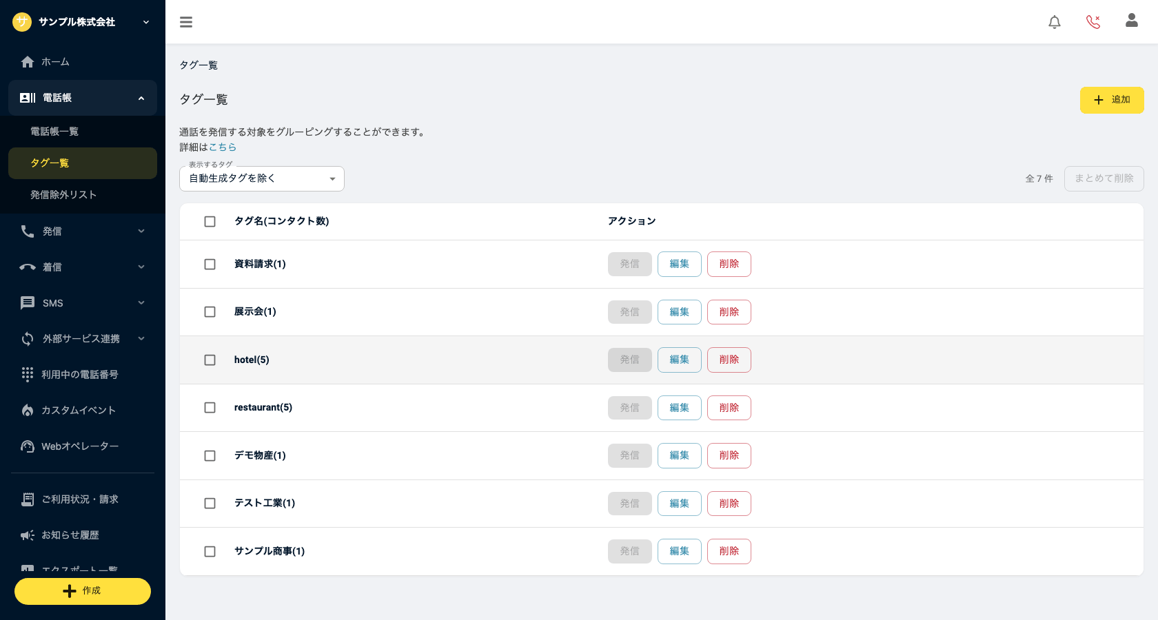This screenshot has height=620, width=1158.
Task: Open the notification bell icon
Action: (x=1055, y=22)
